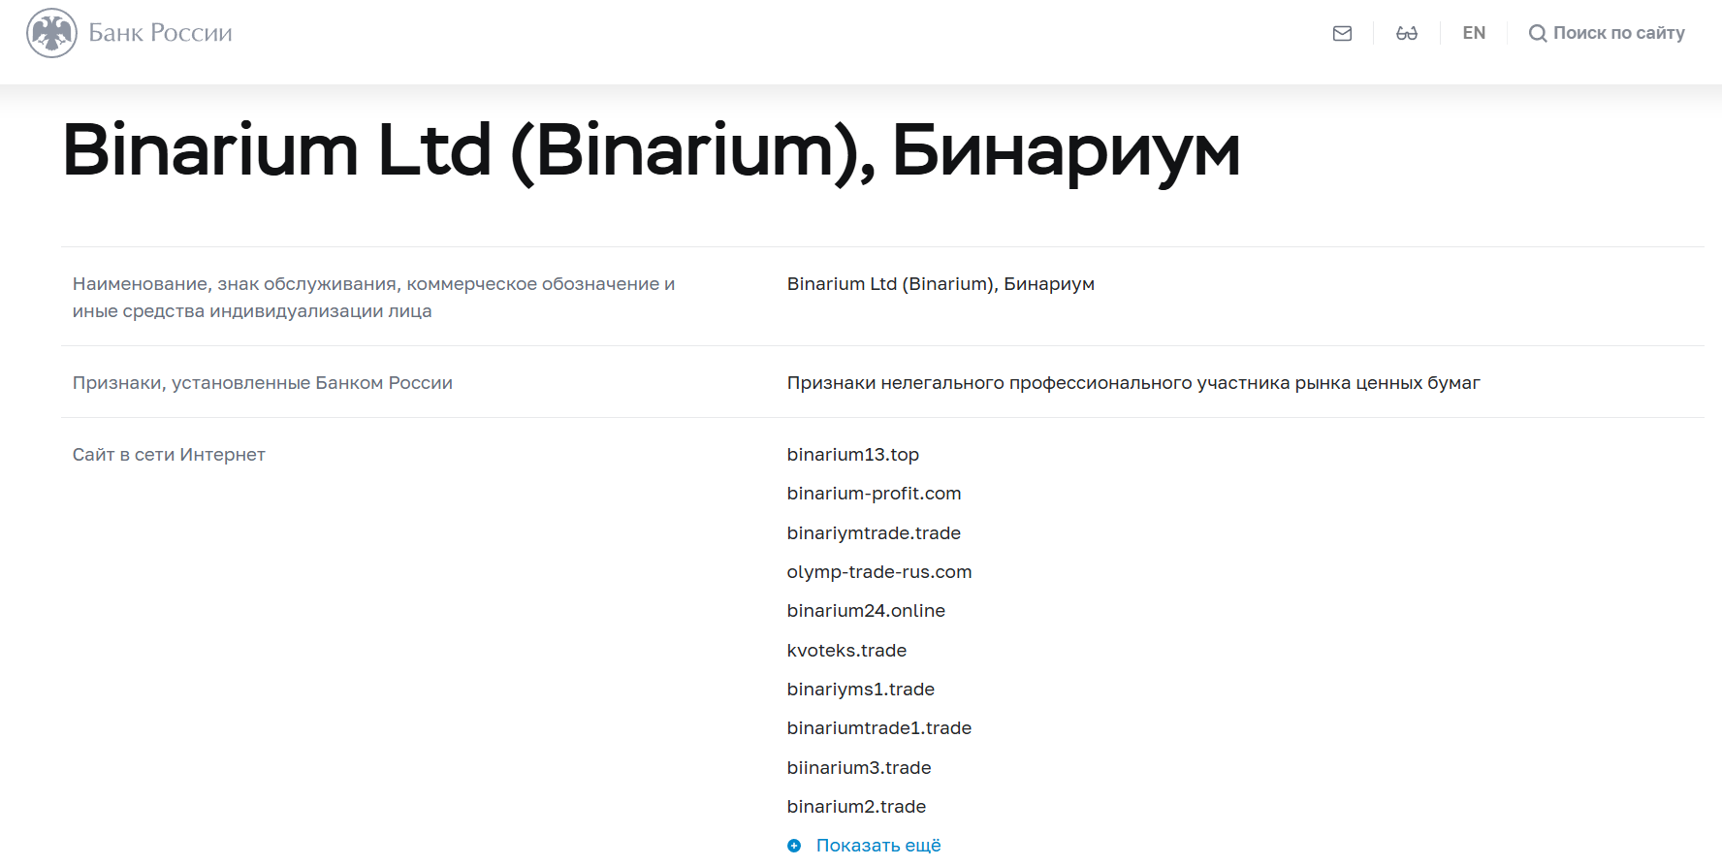Click Признаки, установленные Банком России label

pos(263,383)
